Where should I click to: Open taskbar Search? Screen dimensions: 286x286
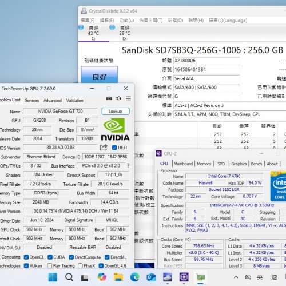coord(69,277)
